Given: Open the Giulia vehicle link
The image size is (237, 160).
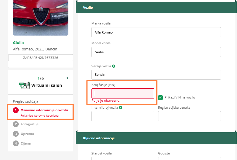Looking at the screenshot, I should point(18,43).
